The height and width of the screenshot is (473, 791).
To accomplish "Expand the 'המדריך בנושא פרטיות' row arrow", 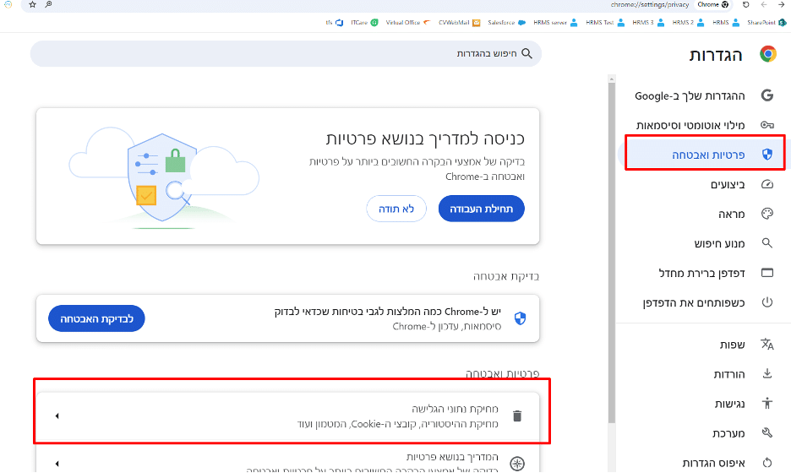I will click(57, 463).
